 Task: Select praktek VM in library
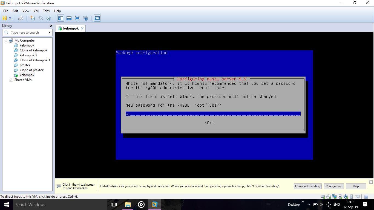pyautogui.click(x=25, y=65)
